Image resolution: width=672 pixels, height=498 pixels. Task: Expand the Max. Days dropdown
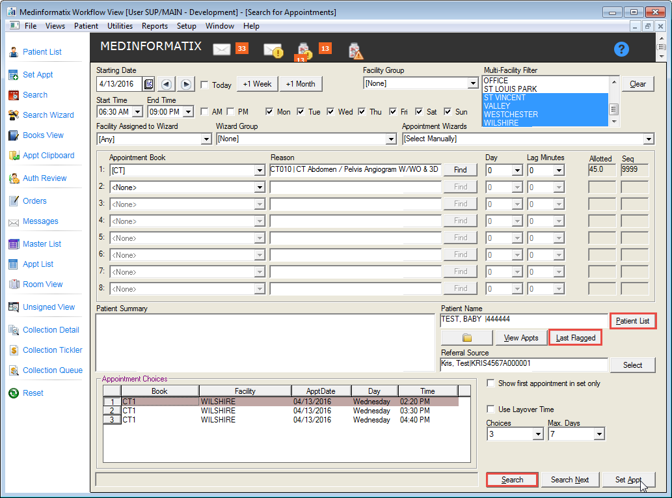pos(599,434)
